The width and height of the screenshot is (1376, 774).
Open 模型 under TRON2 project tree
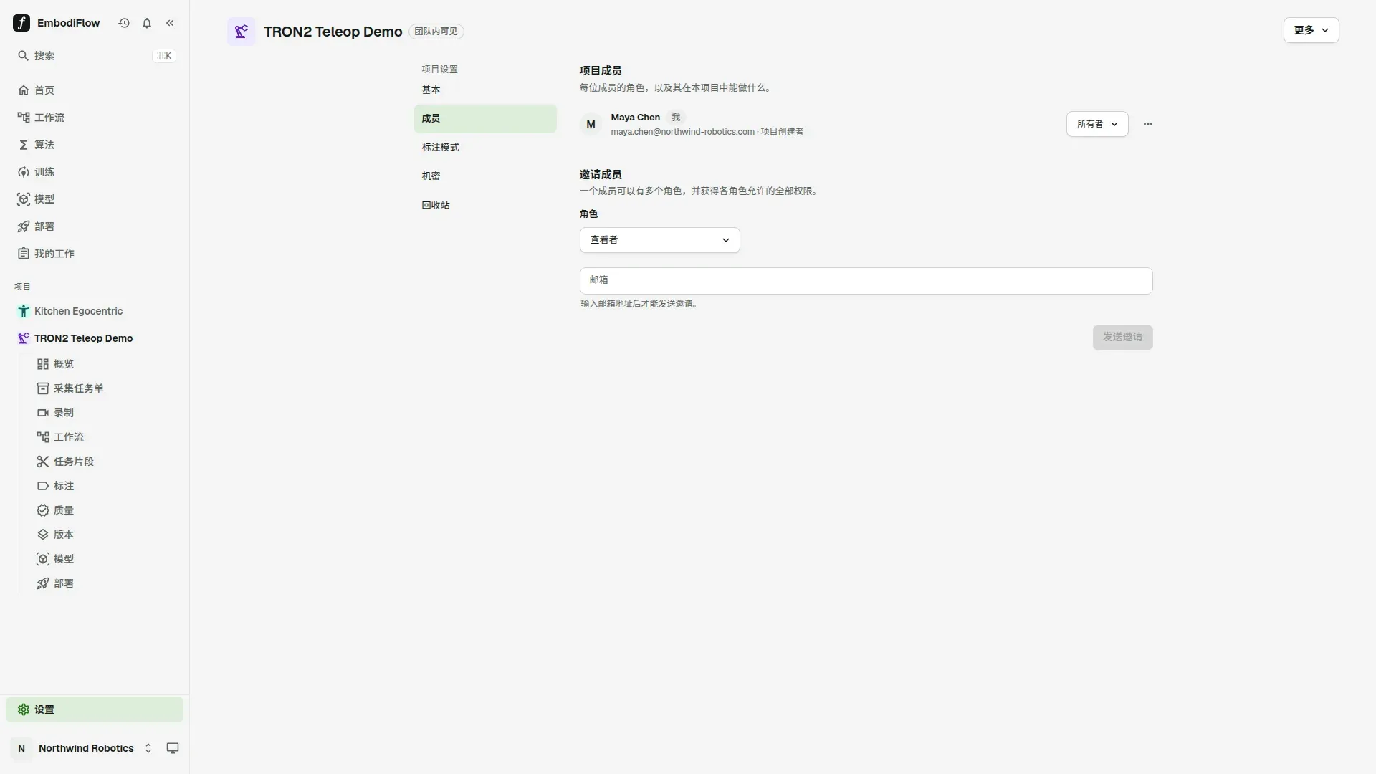tap(104, 559)
